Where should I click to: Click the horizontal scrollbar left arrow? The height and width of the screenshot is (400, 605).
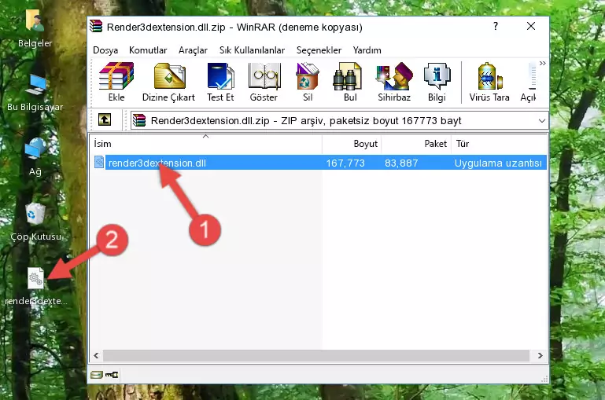[x=97, y=356]
